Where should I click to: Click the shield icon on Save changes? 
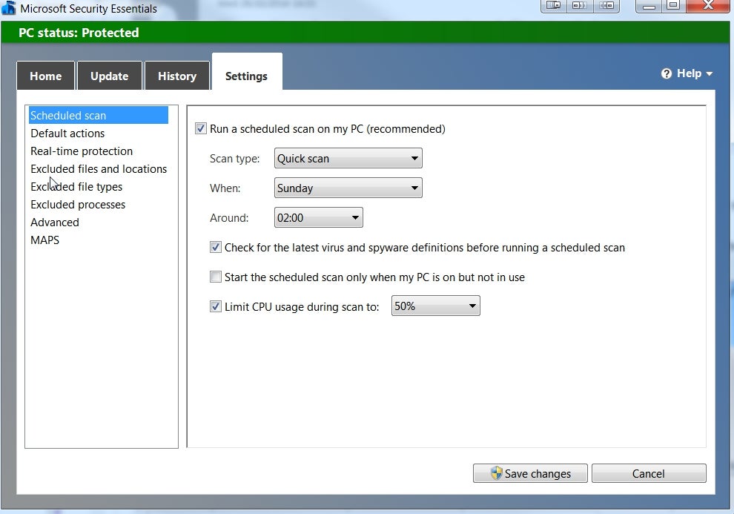(x=496, y=472)
